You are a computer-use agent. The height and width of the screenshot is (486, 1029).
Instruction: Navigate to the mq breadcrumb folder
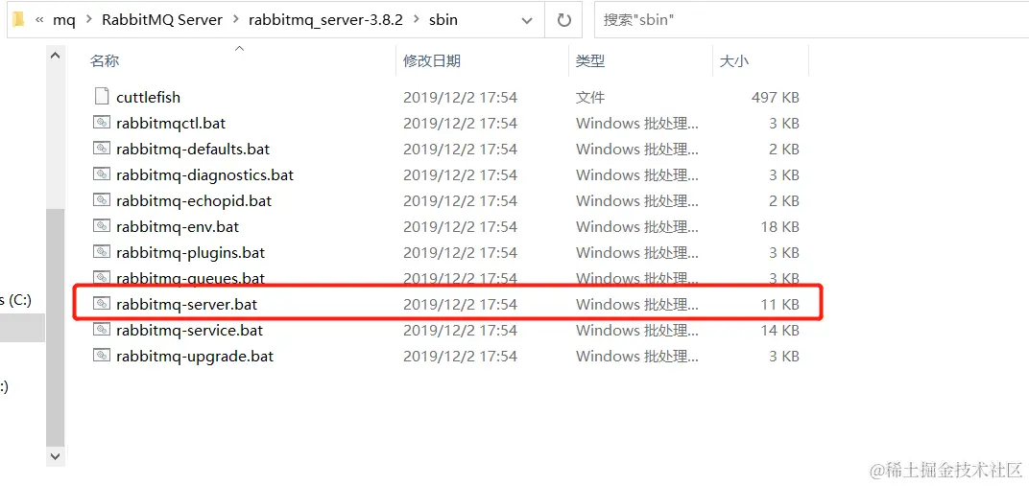tap(64, 20)
